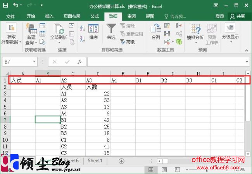The width and height of the screenshot is (252, 174).
Task: Switch to the Sheet6 tab
Action: (71, 160)
